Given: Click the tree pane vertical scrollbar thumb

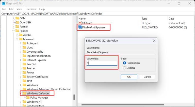Looking at the screenshot, I should (74, 97).
